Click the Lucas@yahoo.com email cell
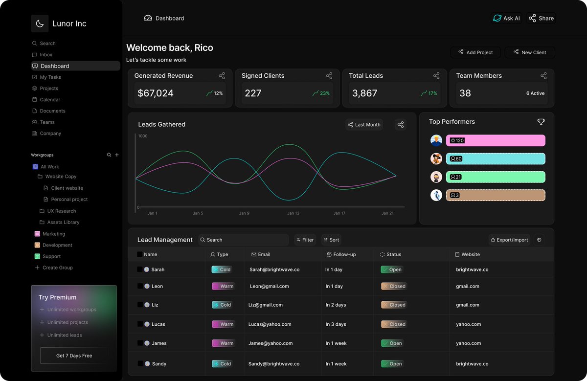This screenshot has height=381, width=587. [x=270, y=324]
